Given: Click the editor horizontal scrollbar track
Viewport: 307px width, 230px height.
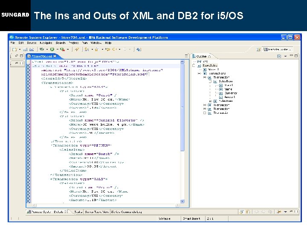Looking at the screenshot, I should click(x=106, y=205).
